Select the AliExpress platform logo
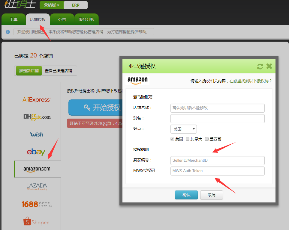 [x=37, y=100]
